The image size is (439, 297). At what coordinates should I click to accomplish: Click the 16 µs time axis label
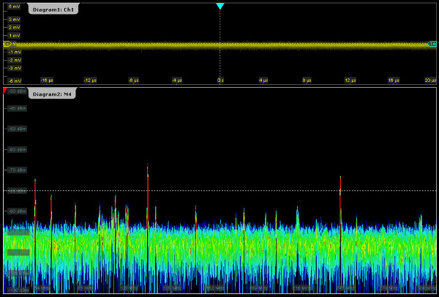tap(394, 80)
